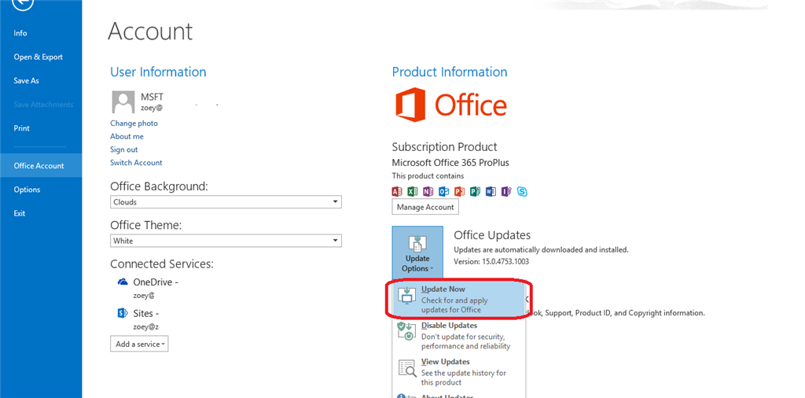Open Options from the sidebar
Screen dimensions: 805x398
pyautogui.click(x=41, y=190)
